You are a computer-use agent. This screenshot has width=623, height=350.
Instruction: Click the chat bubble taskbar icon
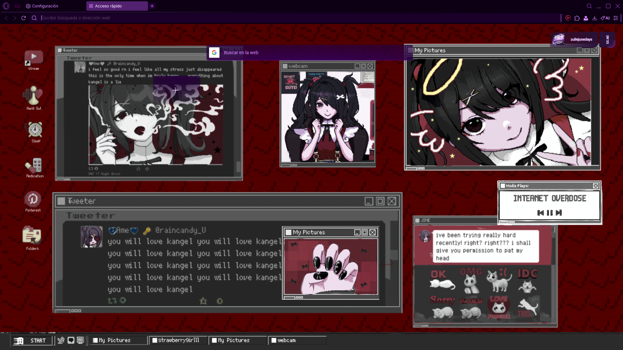click(71, 340)
